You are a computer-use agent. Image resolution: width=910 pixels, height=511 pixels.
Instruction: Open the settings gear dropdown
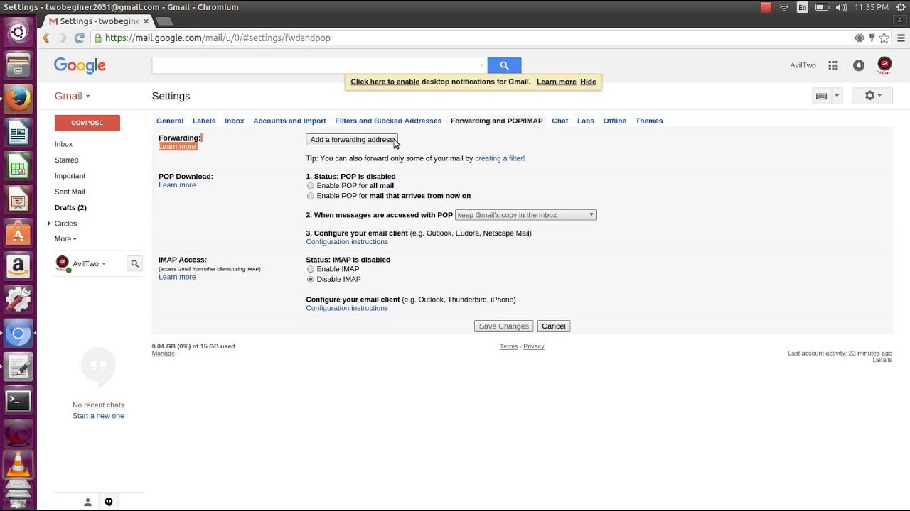click(x=872, y=96)
